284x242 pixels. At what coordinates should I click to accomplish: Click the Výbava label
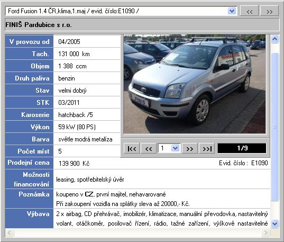38,214
